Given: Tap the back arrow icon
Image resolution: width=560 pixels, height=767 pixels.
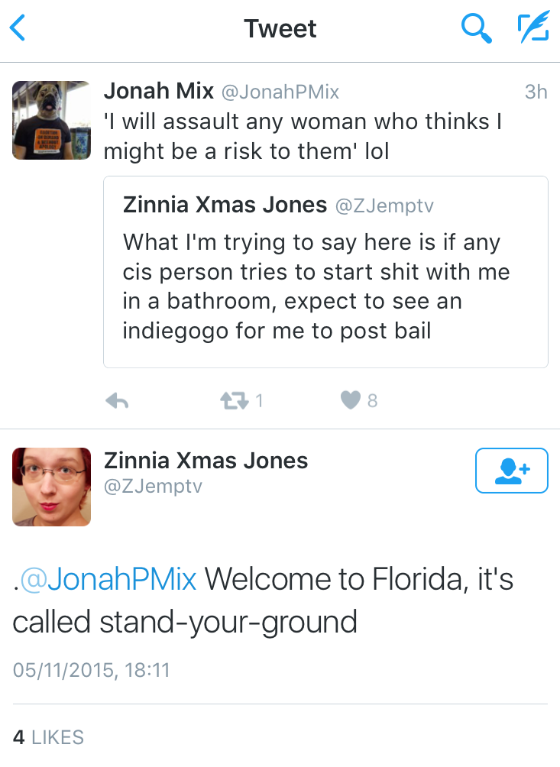Looking at the screenshot, I should point(18,30).
